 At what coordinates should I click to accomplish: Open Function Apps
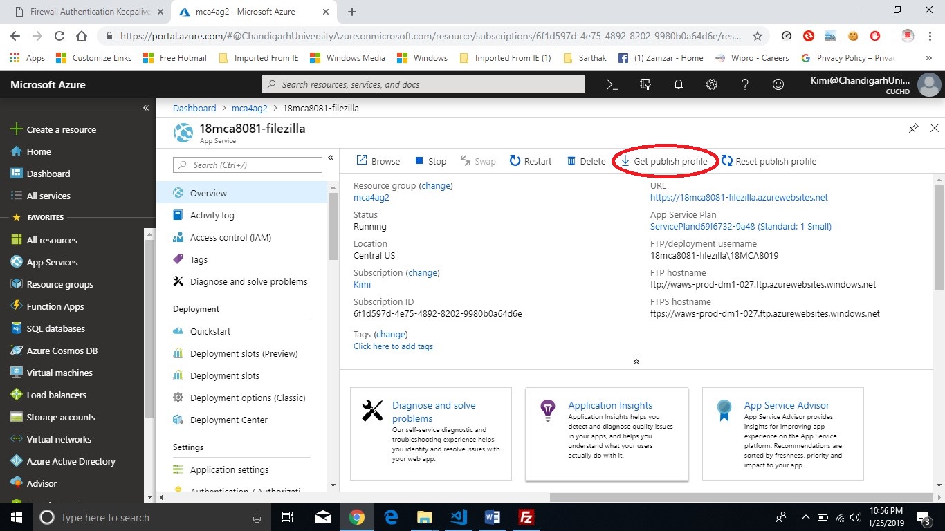pyautogui.click(x=47, y=306)
